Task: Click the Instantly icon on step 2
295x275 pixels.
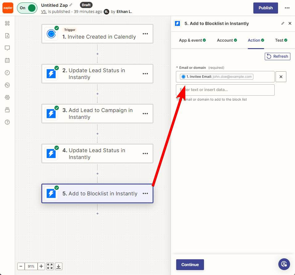Action: pyautogui.click(x=51, y=74)
